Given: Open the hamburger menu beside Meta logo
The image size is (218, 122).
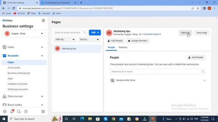Looking at the screenshot, I should pyautogui.click(x=43, y=20).
